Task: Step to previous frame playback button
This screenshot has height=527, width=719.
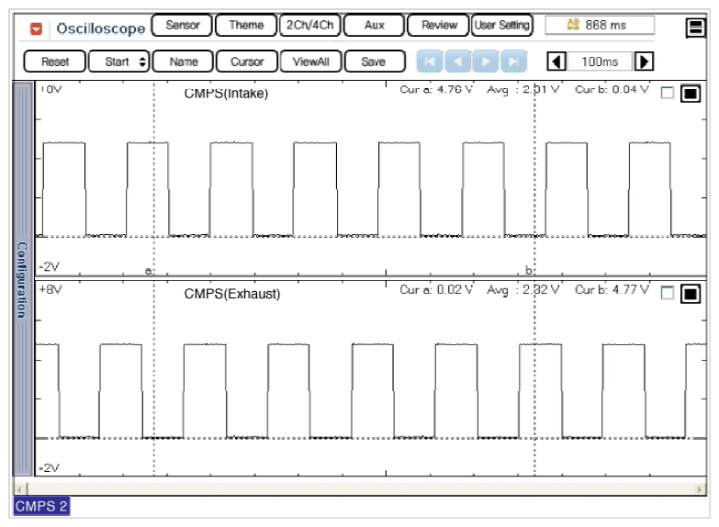Action: coord(457,62)
